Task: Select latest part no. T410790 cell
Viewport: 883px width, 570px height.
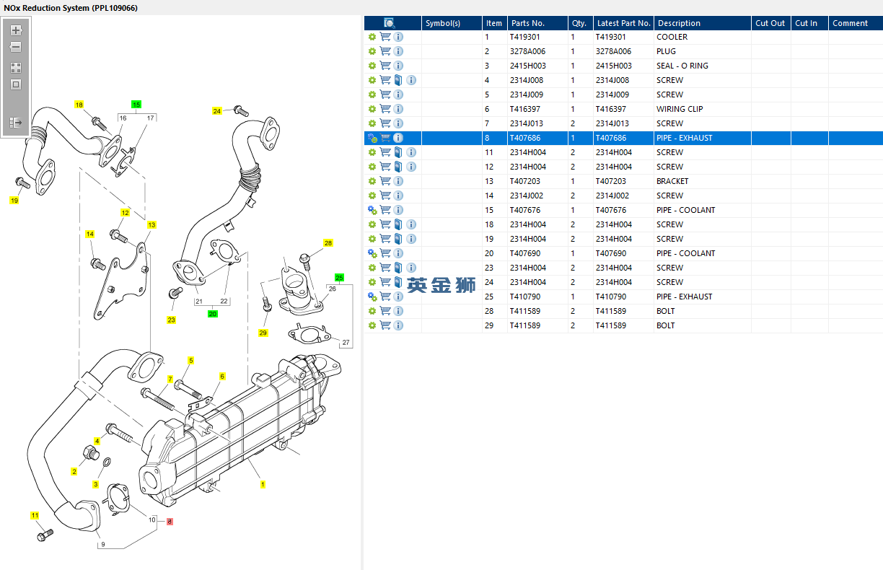Action: click(x=623, y=297)
